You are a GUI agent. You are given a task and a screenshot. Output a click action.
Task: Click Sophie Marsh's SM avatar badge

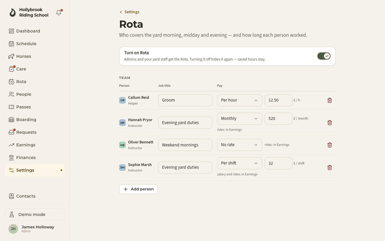[122, 167]
